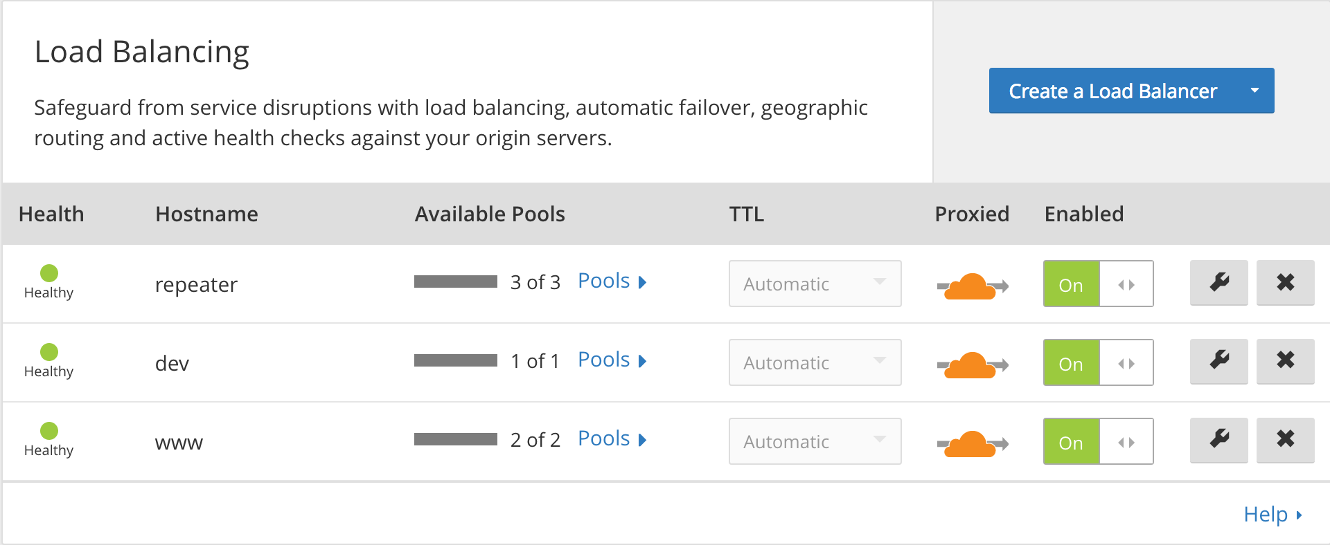Image resolution: width=1330 pixels, height=545 pixels.
Task: Delete the repeater load balancer with X
Action: tap(1285, 283)
